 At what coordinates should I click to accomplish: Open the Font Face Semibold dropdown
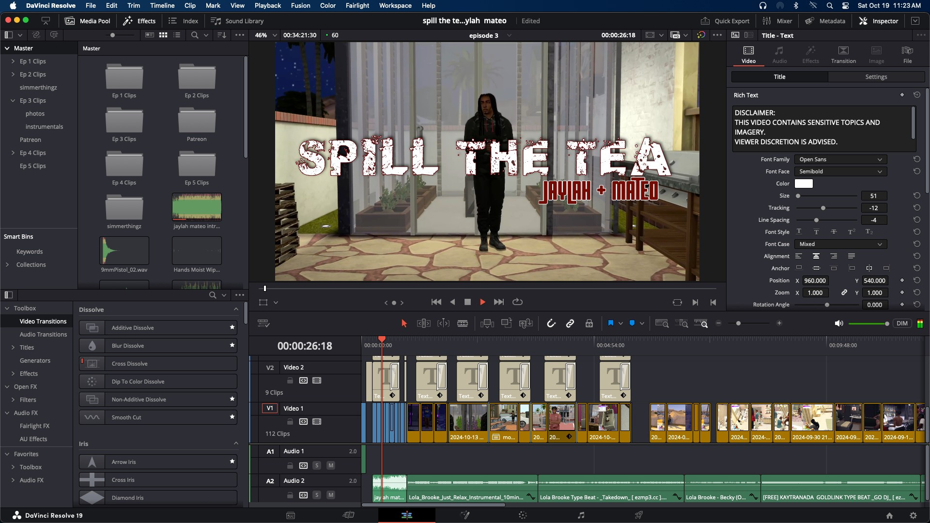840,171
